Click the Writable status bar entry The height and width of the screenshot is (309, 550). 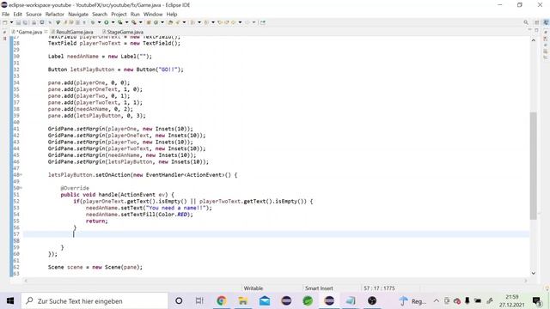point(254,288)
